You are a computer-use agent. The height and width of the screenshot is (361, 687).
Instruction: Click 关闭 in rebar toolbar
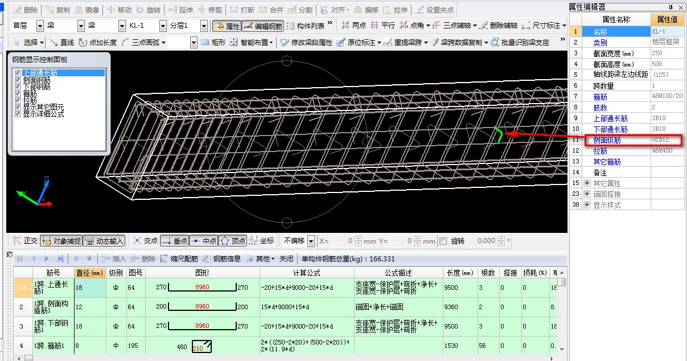pos(286,259)
